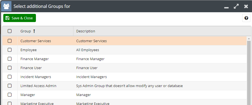
Task: Tick the Finance Manager checkbox
Action: pos(10,59)
